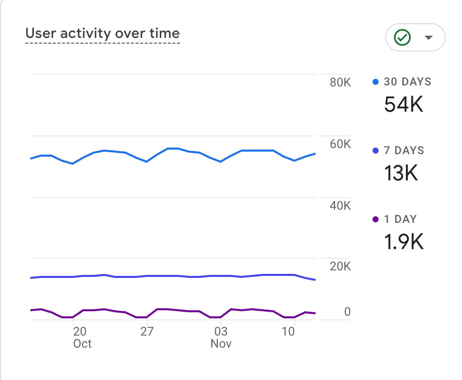The height and width of the screenshot is (380, 462).
Task: Click the 10 date axis label
Action: [x=288, y=331]
